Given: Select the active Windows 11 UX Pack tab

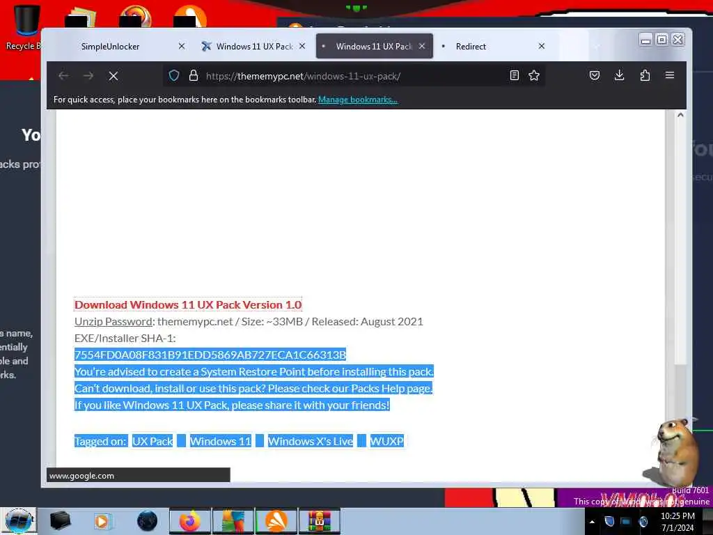Looking at the screenshot, I should coord(374,47).
